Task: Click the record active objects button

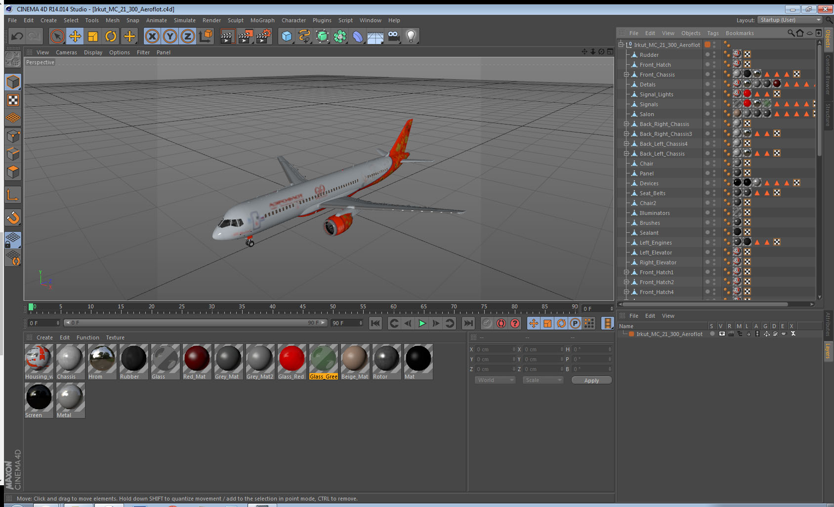Action: 487,323
